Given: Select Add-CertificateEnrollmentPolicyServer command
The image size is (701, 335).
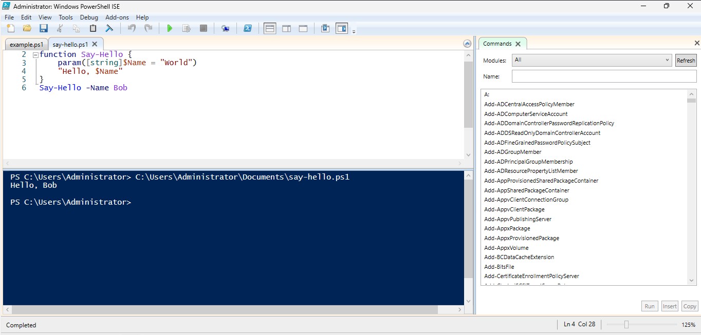Looking at the screenshot, I should click(531, 276).
